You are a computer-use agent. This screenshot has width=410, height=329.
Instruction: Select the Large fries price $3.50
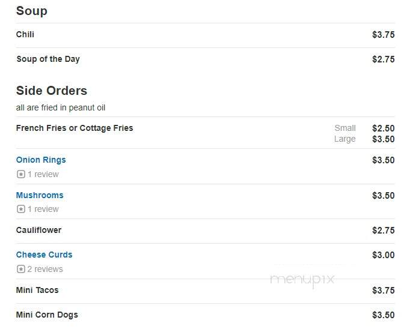click(x=384, y=139)
